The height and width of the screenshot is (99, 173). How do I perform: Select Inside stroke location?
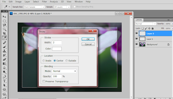click(44, 61)
